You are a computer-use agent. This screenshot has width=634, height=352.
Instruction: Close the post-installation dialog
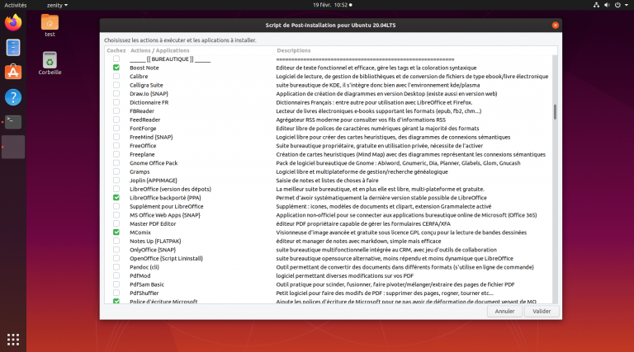tap(555, 25)
